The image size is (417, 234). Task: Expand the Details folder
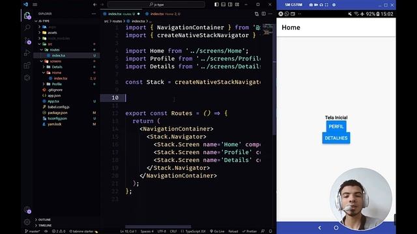[x=57, y=67]
